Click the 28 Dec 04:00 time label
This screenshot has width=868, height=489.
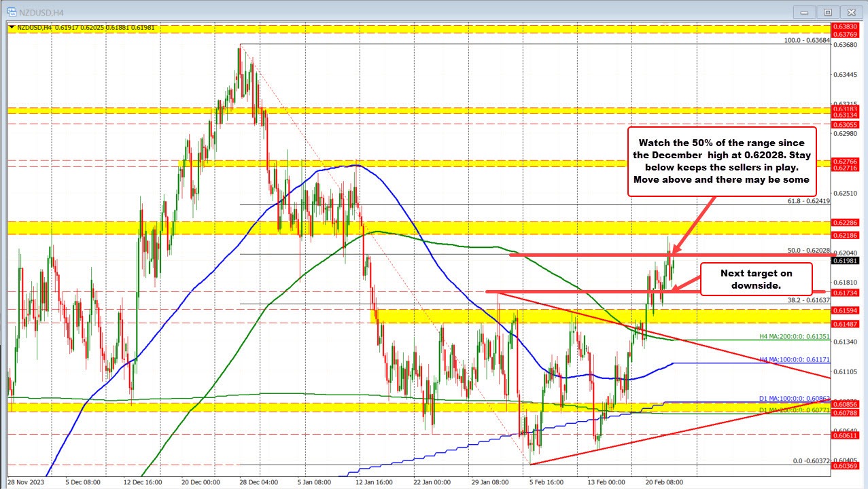[259, 482]
